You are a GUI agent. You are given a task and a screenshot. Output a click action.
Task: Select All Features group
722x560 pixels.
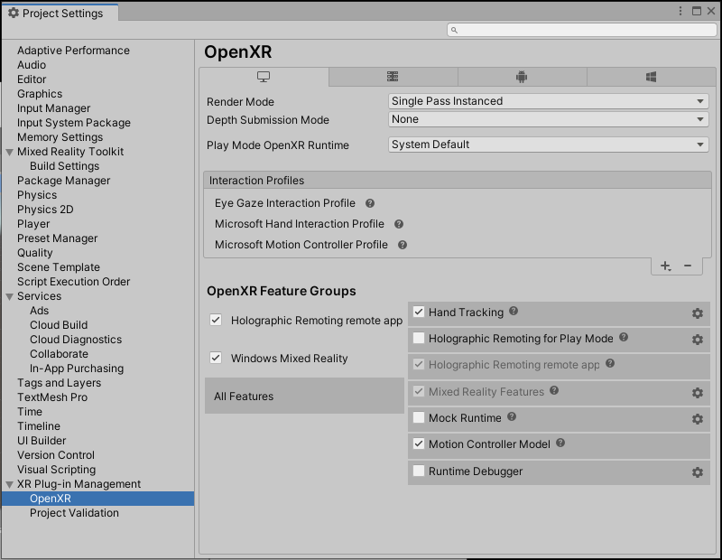tap(303, 397)
